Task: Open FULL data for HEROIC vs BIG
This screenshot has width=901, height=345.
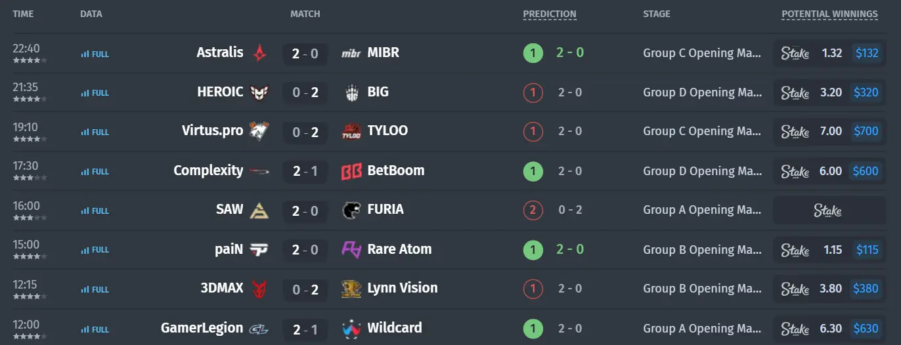Action: tap(95, 93)
